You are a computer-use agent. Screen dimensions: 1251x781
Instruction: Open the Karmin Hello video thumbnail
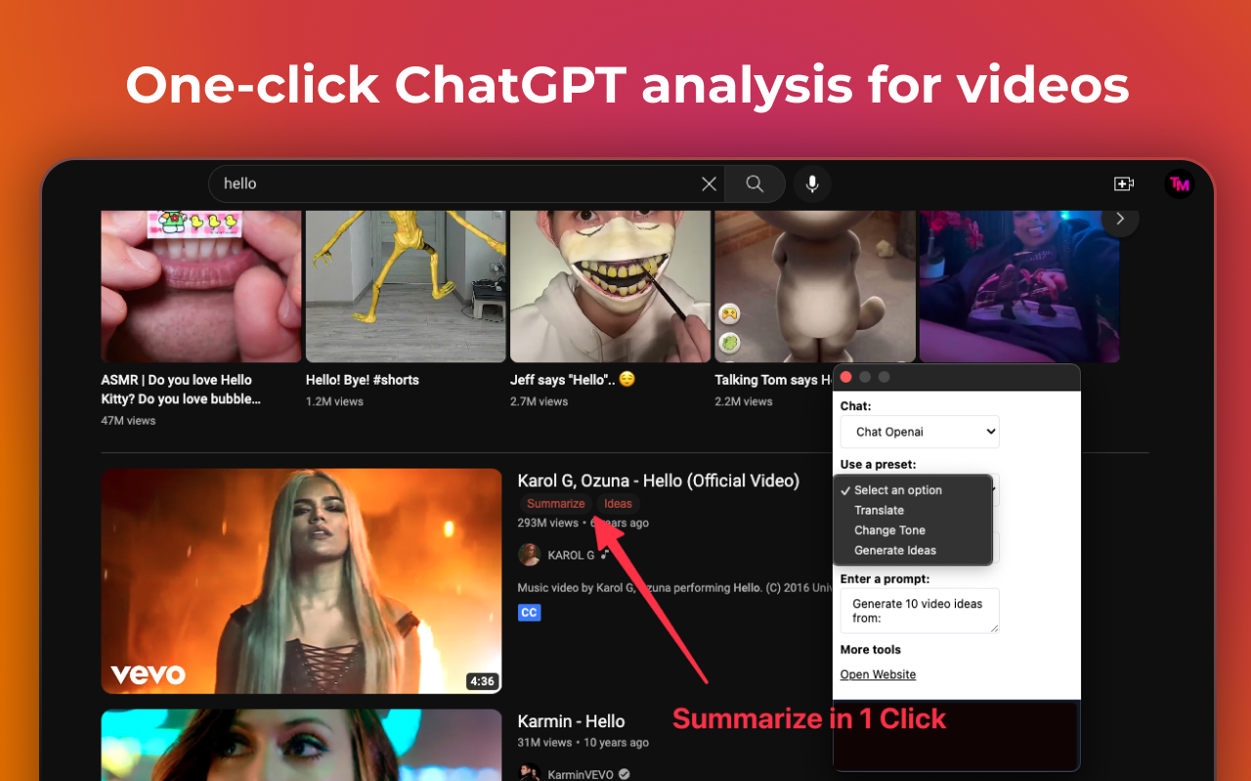tap(301, 745)
